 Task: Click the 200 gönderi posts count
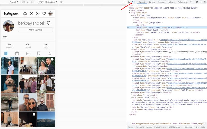click(10, 46)
